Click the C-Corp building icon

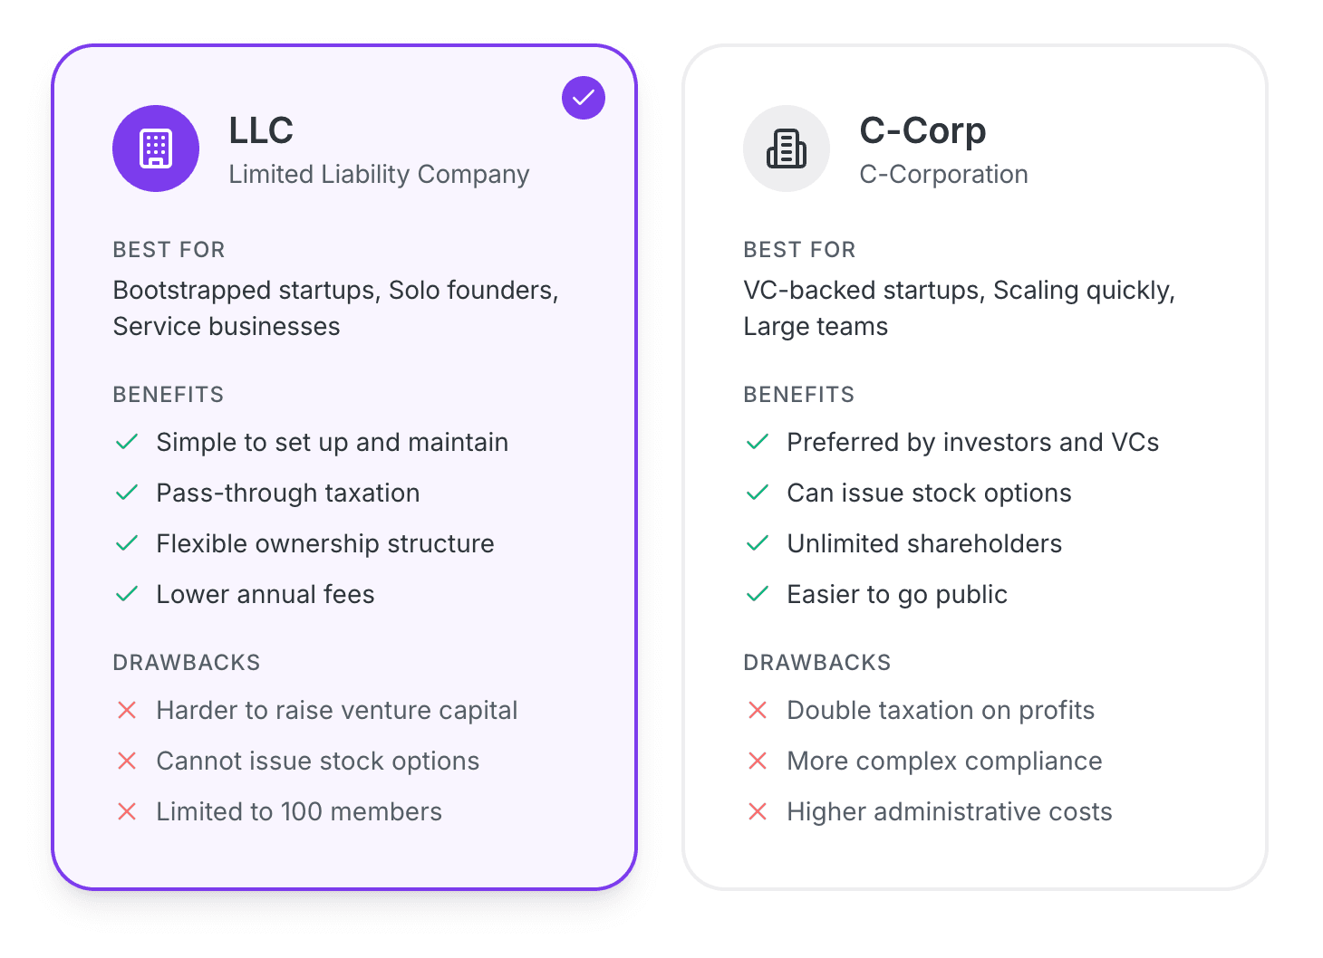[x=787, y=148]
